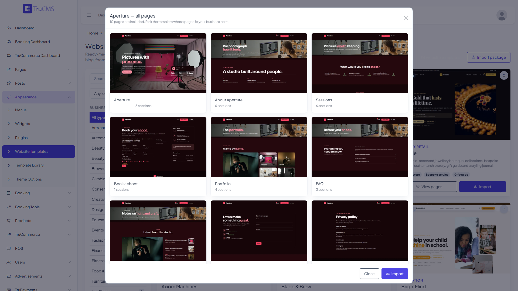
Task: Click the Booking Tools trend icon
Action: click(x=9, y=207)
